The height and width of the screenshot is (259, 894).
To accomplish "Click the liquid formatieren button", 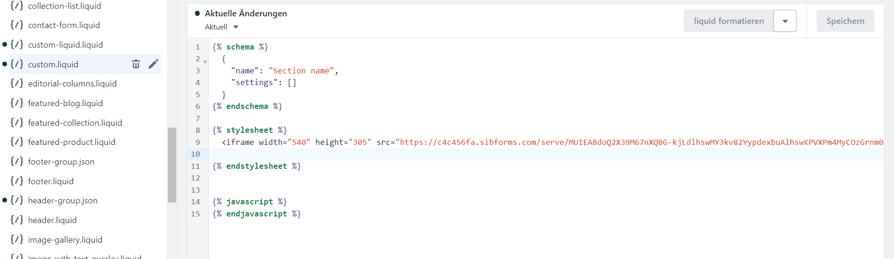I will click(729, 21).
